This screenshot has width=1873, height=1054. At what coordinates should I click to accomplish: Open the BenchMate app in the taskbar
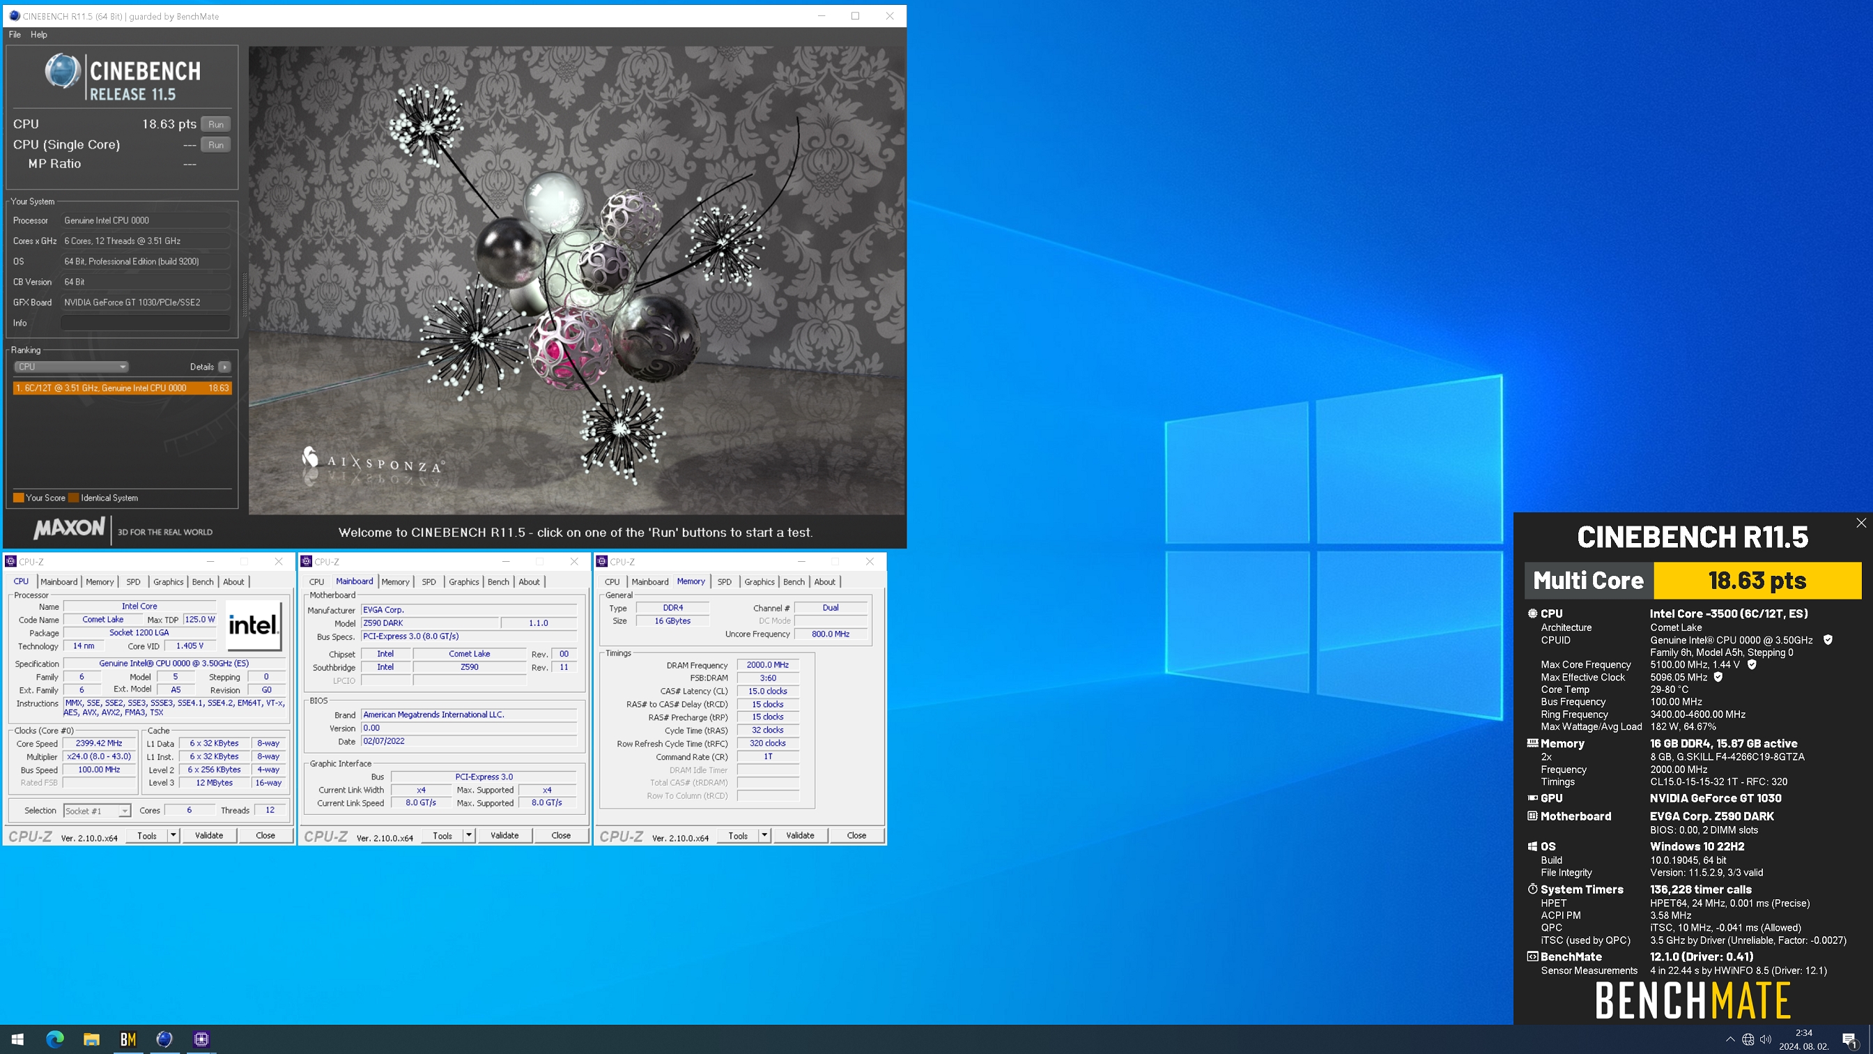[128, 1039]
